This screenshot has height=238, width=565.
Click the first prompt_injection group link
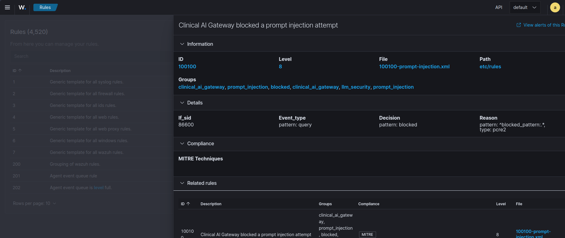pyautogui.click(x=248, y=87)
